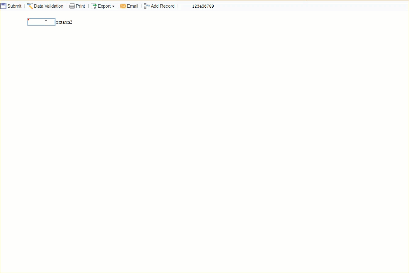The width and height of the screenshot is (409, 273).
Task: Click the Export green arrow icon
Action: [94, 6]
